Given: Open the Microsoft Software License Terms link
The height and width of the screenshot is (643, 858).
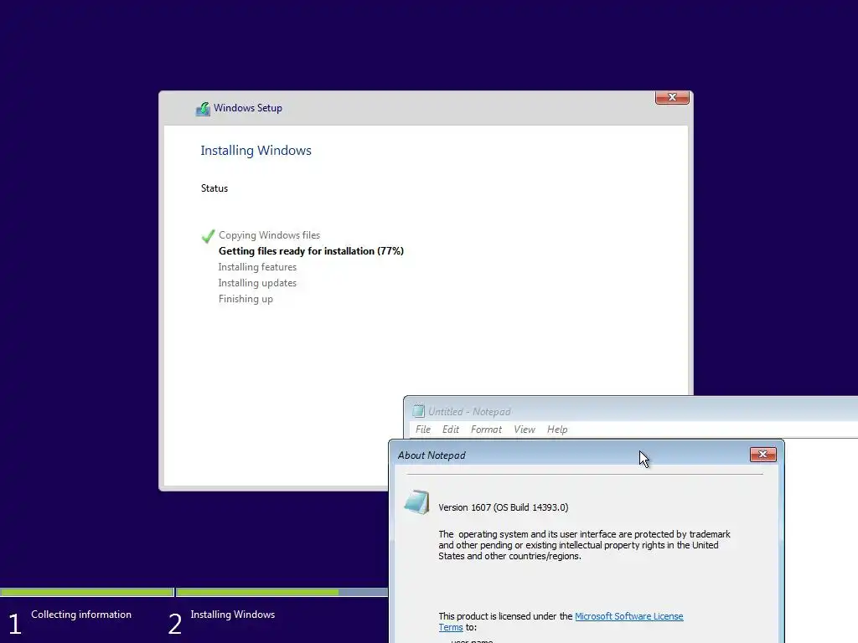Looking at the screenshot, I should pos(628,616).
